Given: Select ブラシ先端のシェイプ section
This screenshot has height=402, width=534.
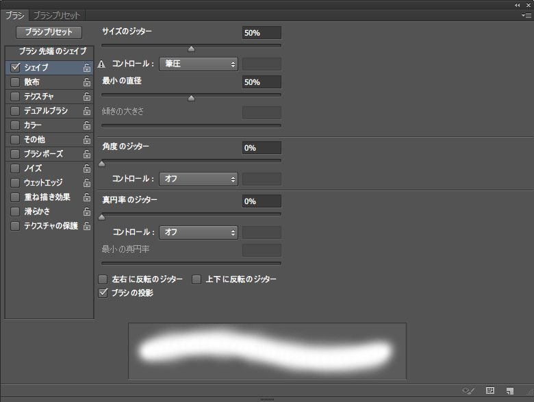Looking at the screenshot, I should [x=49, y=52].
